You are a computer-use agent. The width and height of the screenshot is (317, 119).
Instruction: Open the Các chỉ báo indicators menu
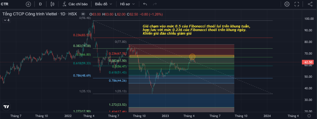tap(75, 4)
